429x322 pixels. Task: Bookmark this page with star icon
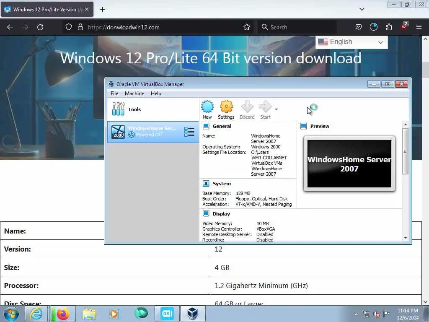247,27
